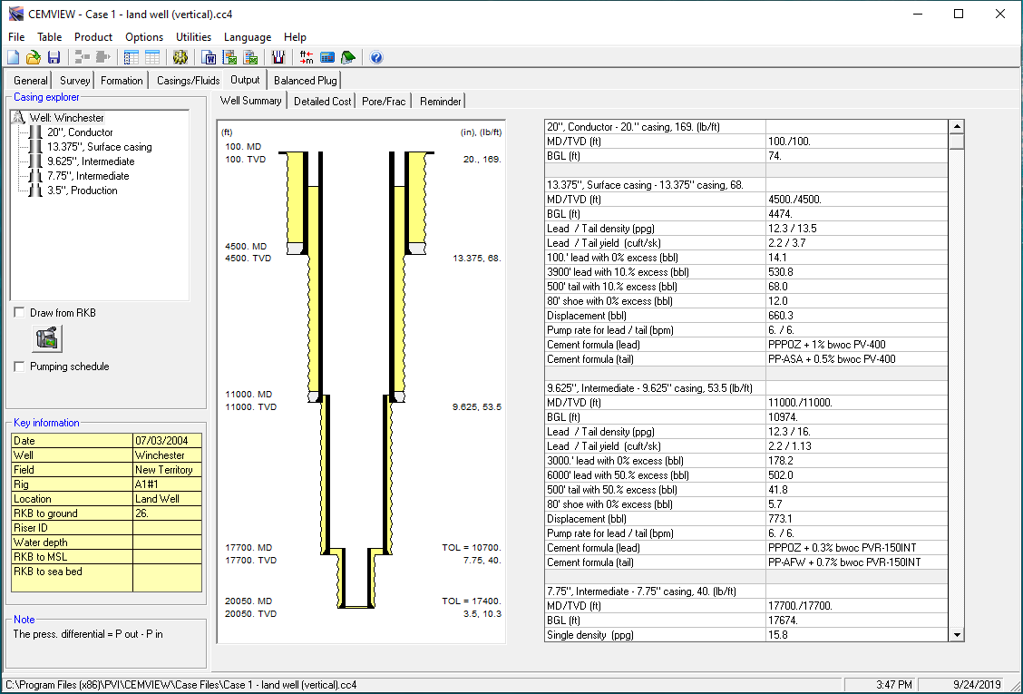Select the 13.375" Surface casing tree item
1023x694 pixels.
tap(100, 147)
